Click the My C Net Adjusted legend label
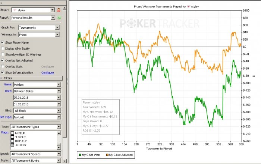 pyautogui.click(x=121, y=155)
